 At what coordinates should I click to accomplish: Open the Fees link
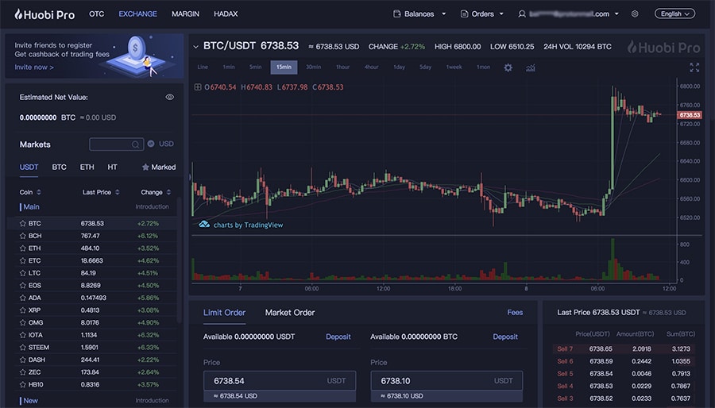click(515, 313)
